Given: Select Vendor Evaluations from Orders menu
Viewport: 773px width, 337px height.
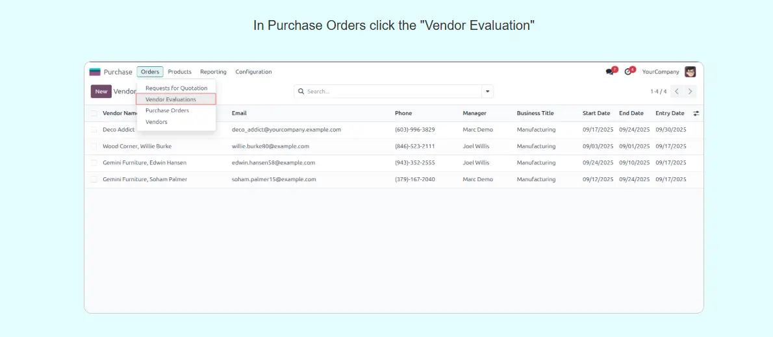Looking at the screenshot, I should tap(171, 99).
